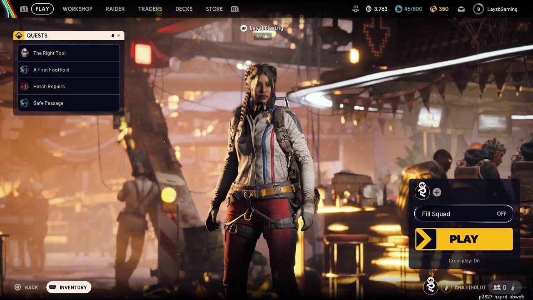The width and height of the screenshot is (533, 300).
Task: Select the second Quests page dot
Action: (x=119, y=36)
